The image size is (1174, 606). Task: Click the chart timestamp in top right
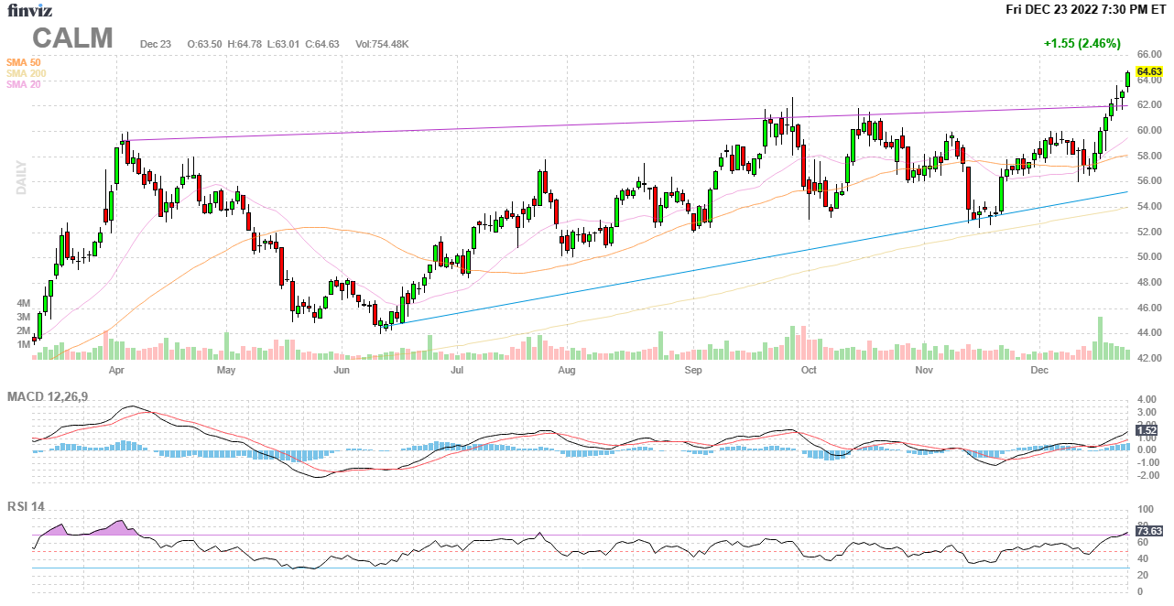(1085, 9)
